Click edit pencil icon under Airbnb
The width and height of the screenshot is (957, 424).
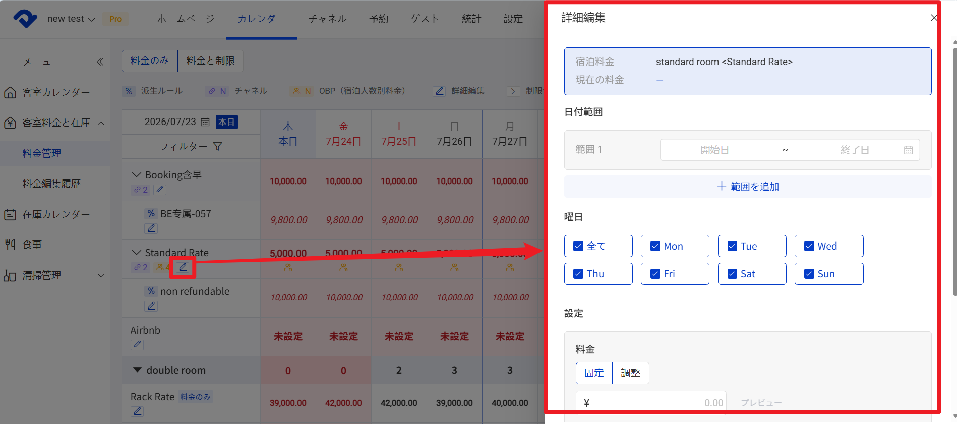coord(137,345)
